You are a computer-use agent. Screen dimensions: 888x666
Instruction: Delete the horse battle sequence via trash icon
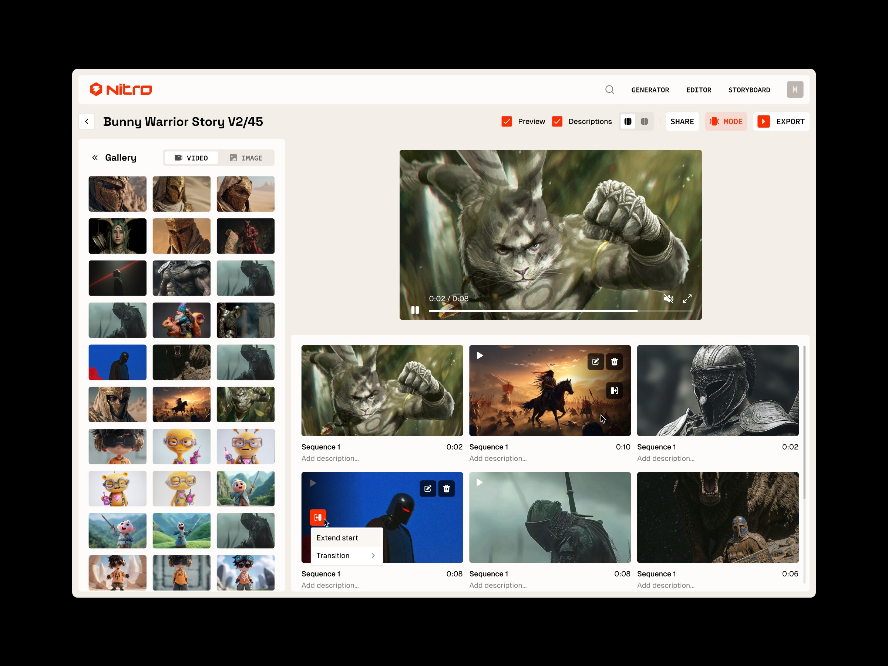tap(614, 362)
